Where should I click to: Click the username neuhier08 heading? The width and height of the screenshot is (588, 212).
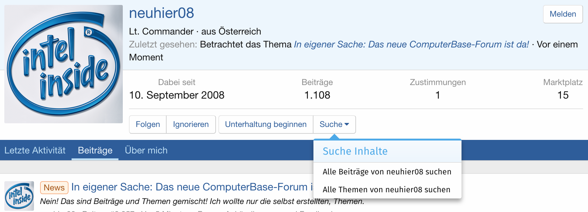[161, 13]
